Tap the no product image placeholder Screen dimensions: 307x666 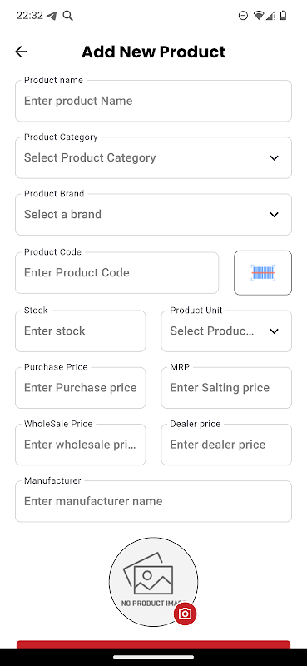(x=153, y=582)
